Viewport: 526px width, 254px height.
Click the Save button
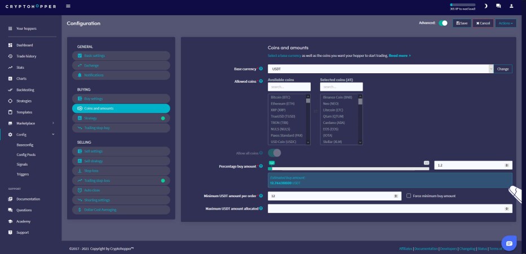click(x=462, y=23)
